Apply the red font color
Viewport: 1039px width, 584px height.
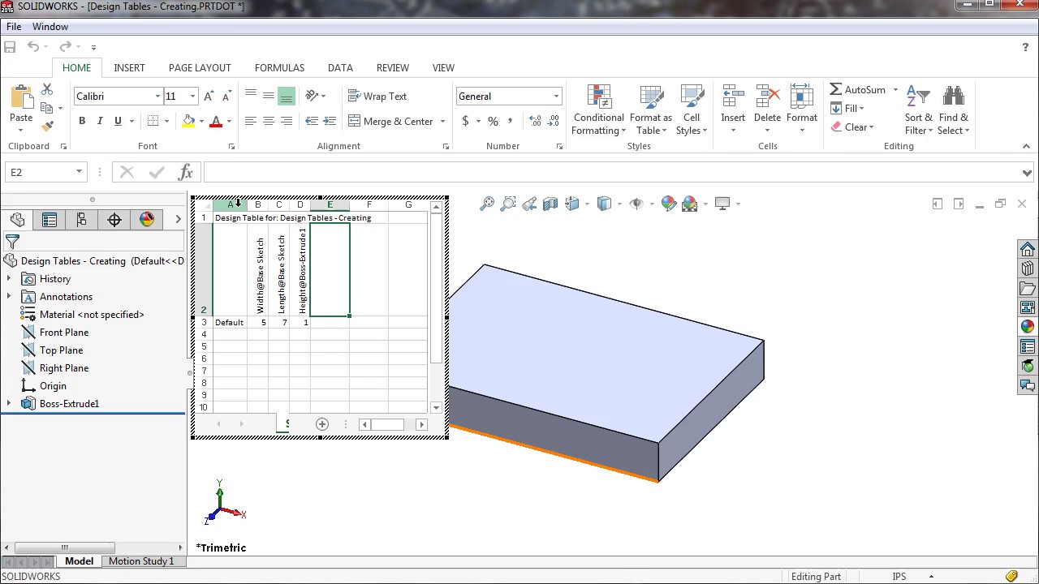coord(216,121)
